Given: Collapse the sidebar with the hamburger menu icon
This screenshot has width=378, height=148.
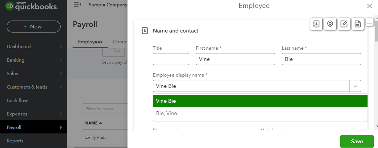Looking at the screenshot, I should click(x=77, y=4).
